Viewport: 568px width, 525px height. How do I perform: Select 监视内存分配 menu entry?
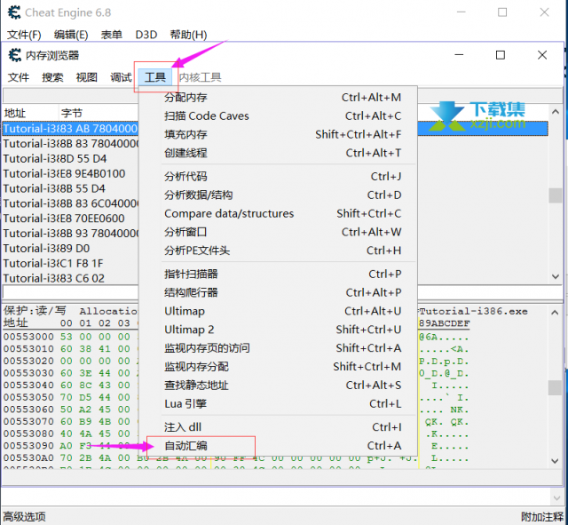(278, 366)
